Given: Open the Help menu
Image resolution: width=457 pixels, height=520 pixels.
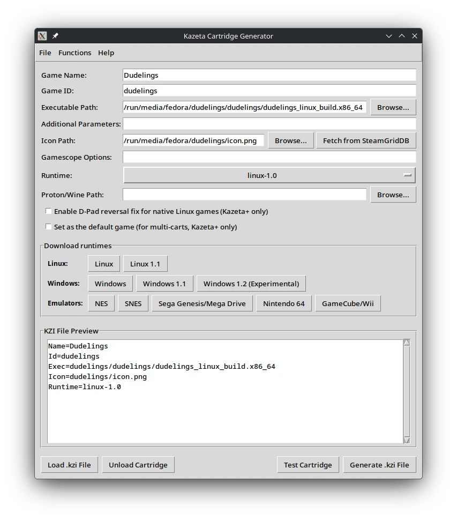Looking at the screenshot, I should [106, 53].
